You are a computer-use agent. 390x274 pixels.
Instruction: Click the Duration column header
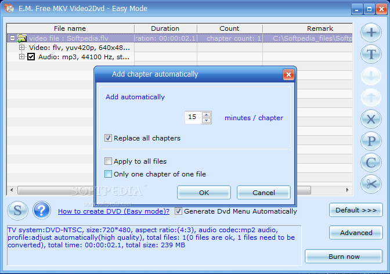point(165,28)
